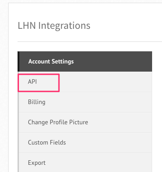Click the word "Settings" in the dark header
This screenshot has height=172, width=162.
63,62
